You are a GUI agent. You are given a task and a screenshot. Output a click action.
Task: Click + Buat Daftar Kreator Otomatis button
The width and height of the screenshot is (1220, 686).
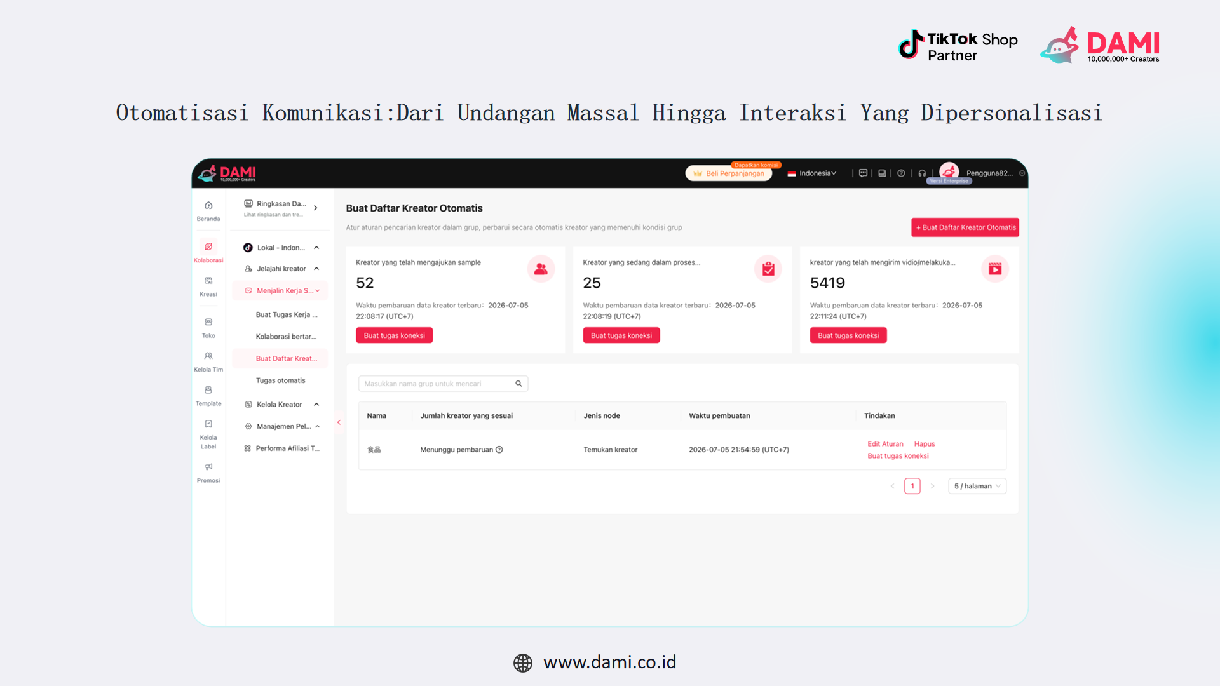[x=965, y=227]
